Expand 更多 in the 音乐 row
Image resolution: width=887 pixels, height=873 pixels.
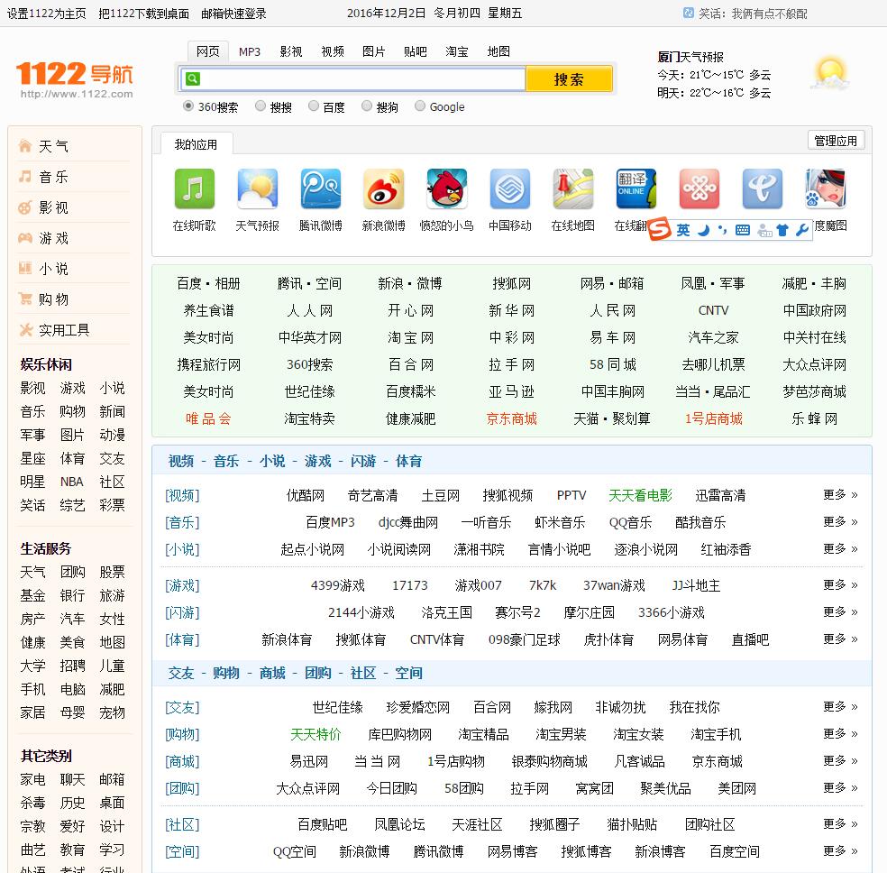coord(840,521)
